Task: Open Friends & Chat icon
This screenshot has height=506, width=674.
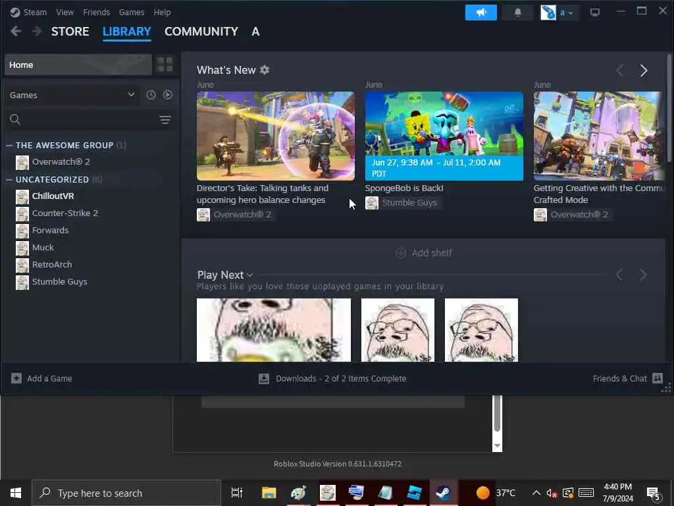Action: [x=658, y=378]
